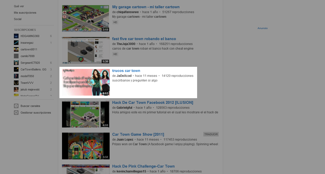Play the fast five car town thumbnail
This screenshot has height=174, width=325.
click(x=86, y=50)
